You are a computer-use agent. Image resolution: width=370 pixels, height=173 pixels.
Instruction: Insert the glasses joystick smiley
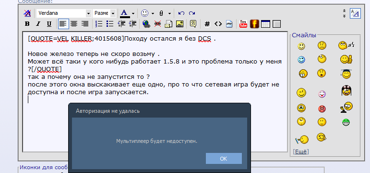[346, 108]
